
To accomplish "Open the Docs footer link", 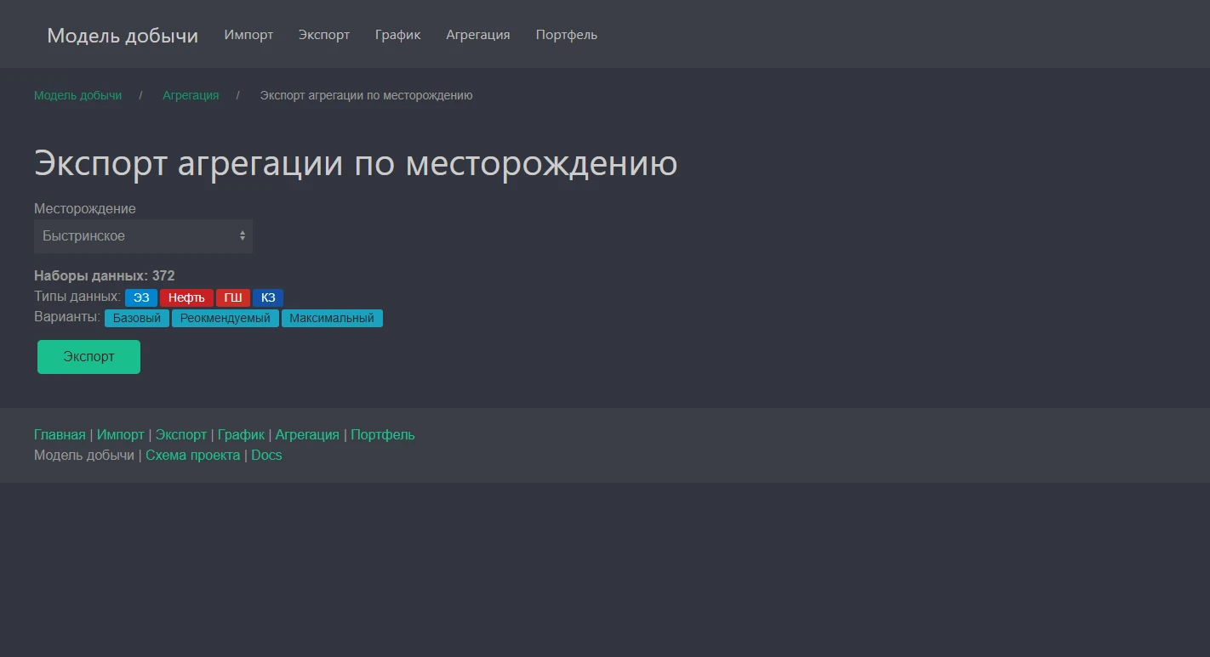I will click(x=266, y=455).
